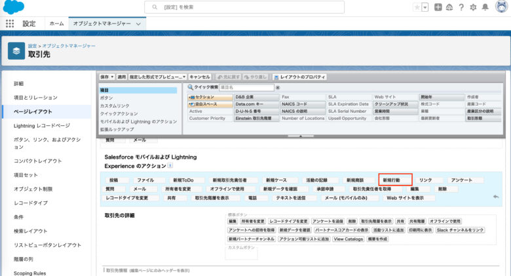Open the help question mark icon
This screenshot has width=511, height=276.
[x=461, y=7]
